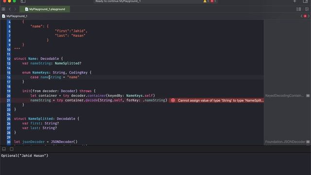Click the console output Optional("Jahid Hasan")

[x=25, y=156]
